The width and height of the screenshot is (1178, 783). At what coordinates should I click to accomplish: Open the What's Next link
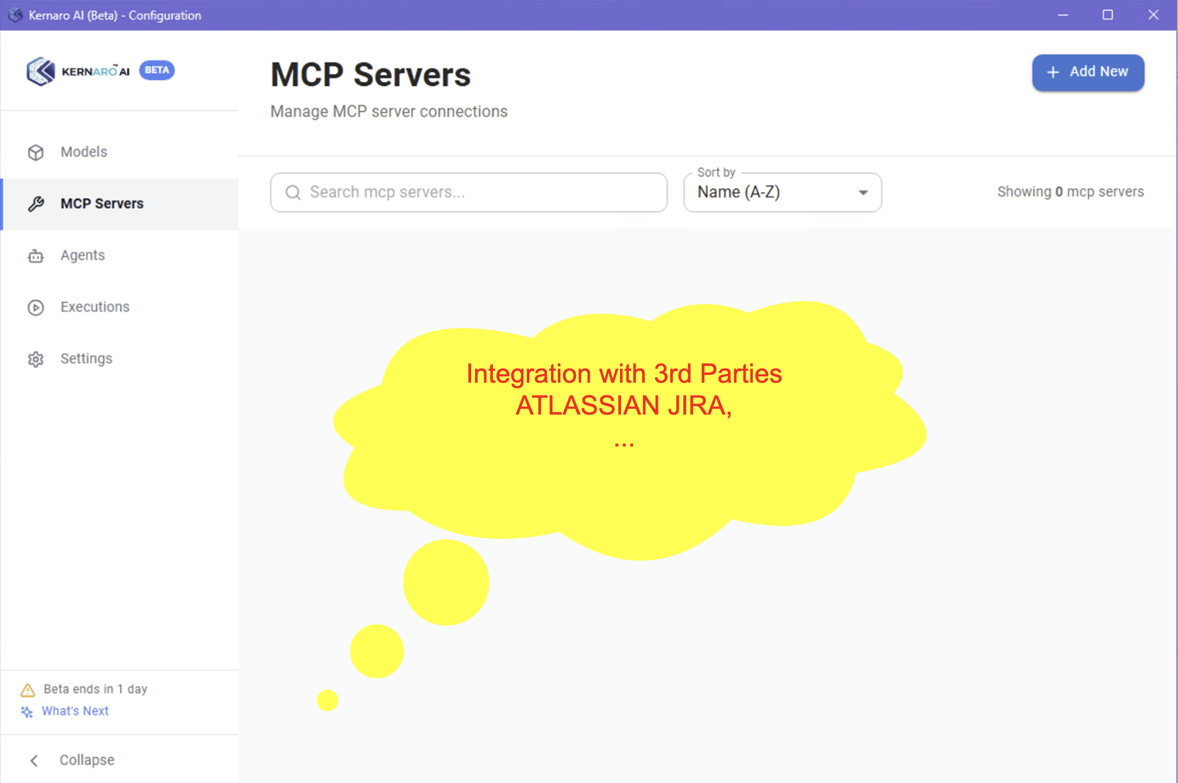[75, 711]
